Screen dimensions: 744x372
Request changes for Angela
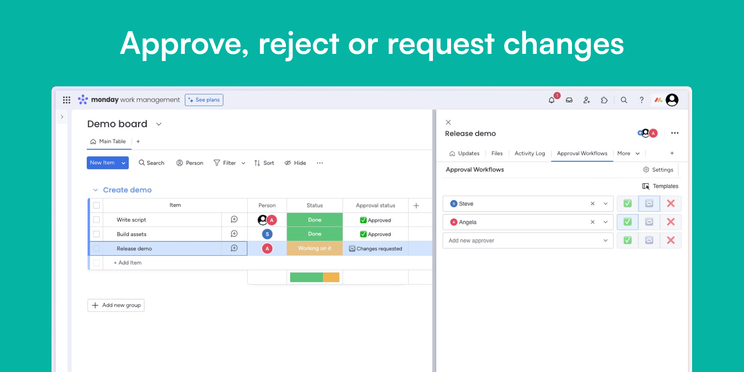[649, 222]
